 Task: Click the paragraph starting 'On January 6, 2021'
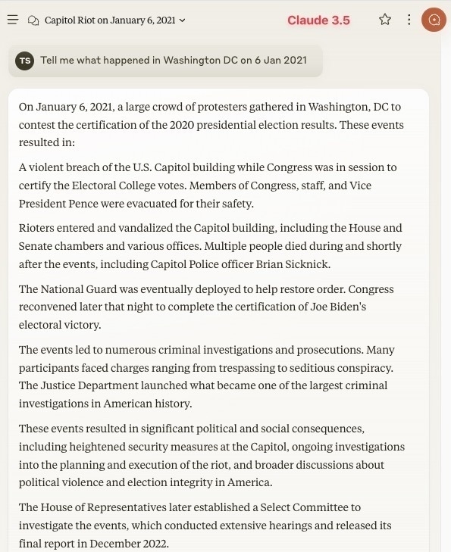point(211,125)
